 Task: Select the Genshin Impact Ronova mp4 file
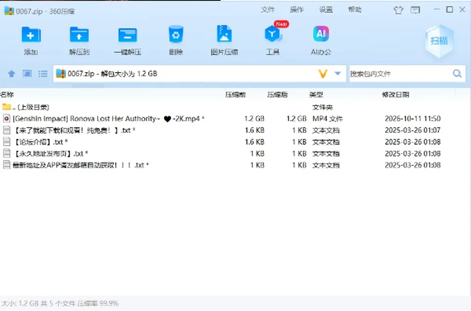(x=235, y=119)
